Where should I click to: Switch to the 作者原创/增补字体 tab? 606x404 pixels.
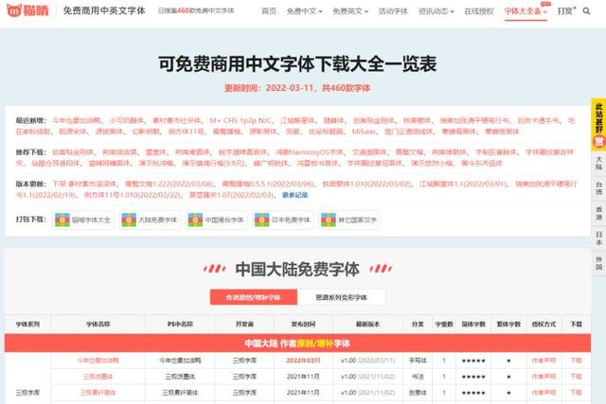pyautogui.click(x=252, y=297)
